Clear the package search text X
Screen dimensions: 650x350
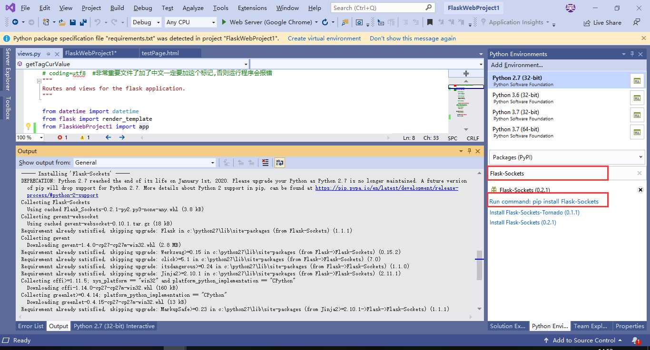[639, 174]
